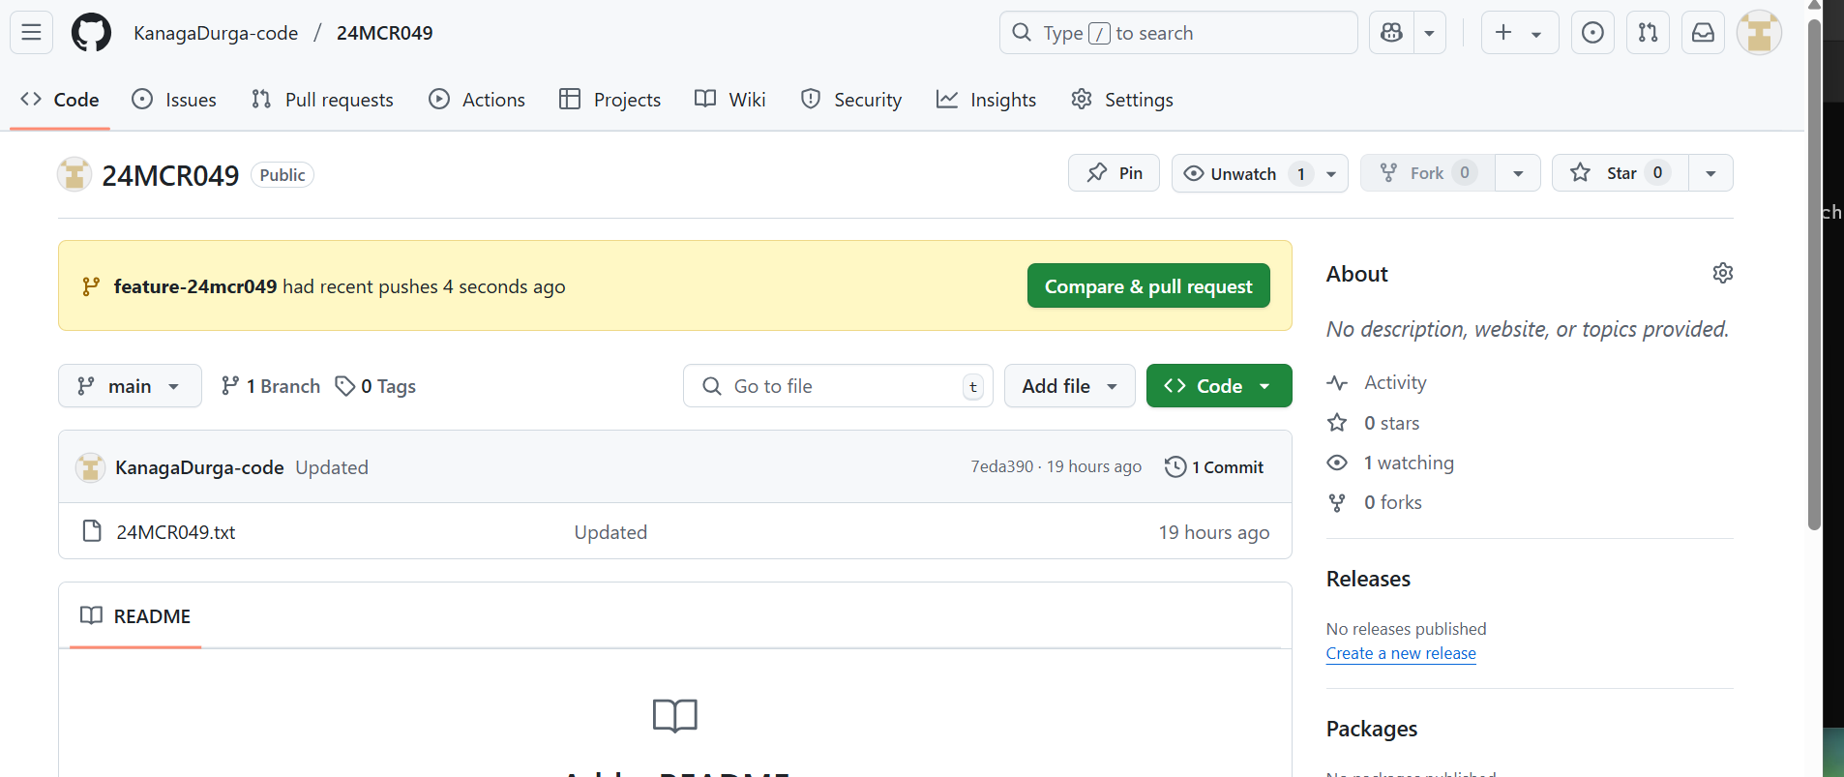Switch to the Settings tab

[1122, 100]
